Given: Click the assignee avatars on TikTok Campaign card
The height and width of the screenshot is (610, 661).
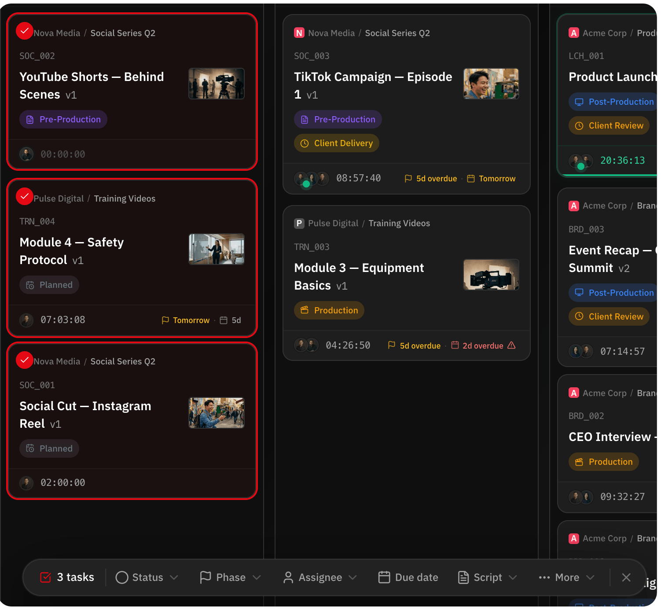Looking at the screenshot, I should tap(312, 179).
